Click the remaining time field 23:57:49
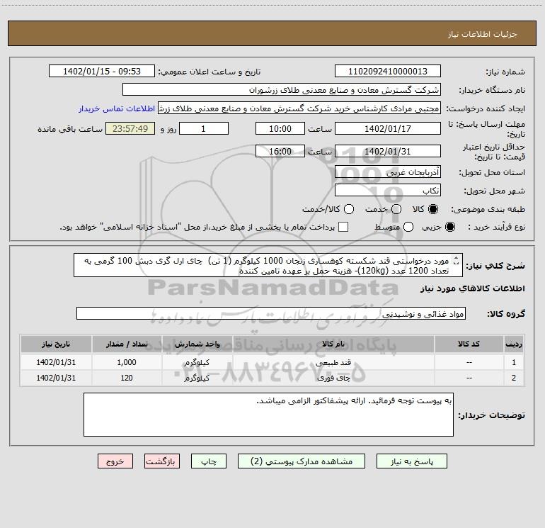Viewport: 545px width, 528px height. coord(130,128)
